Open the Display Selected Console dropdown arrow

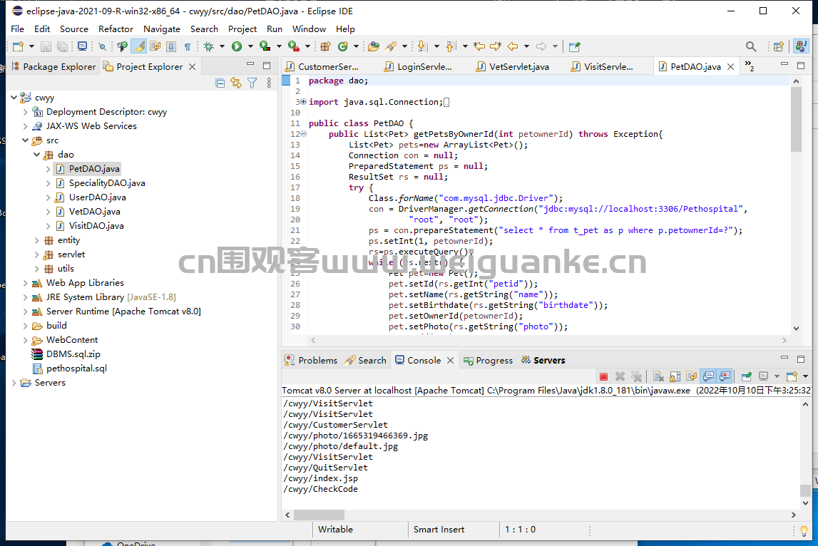(777, 376)
